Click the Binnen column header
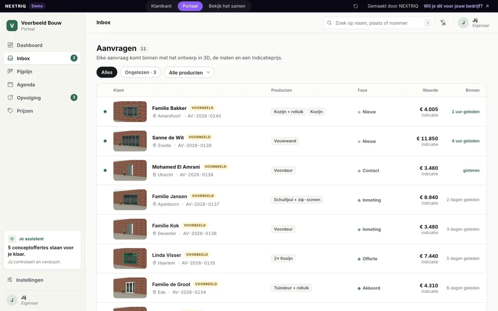The height and width of the screenshot is (311, 498). tap(473, 90)
